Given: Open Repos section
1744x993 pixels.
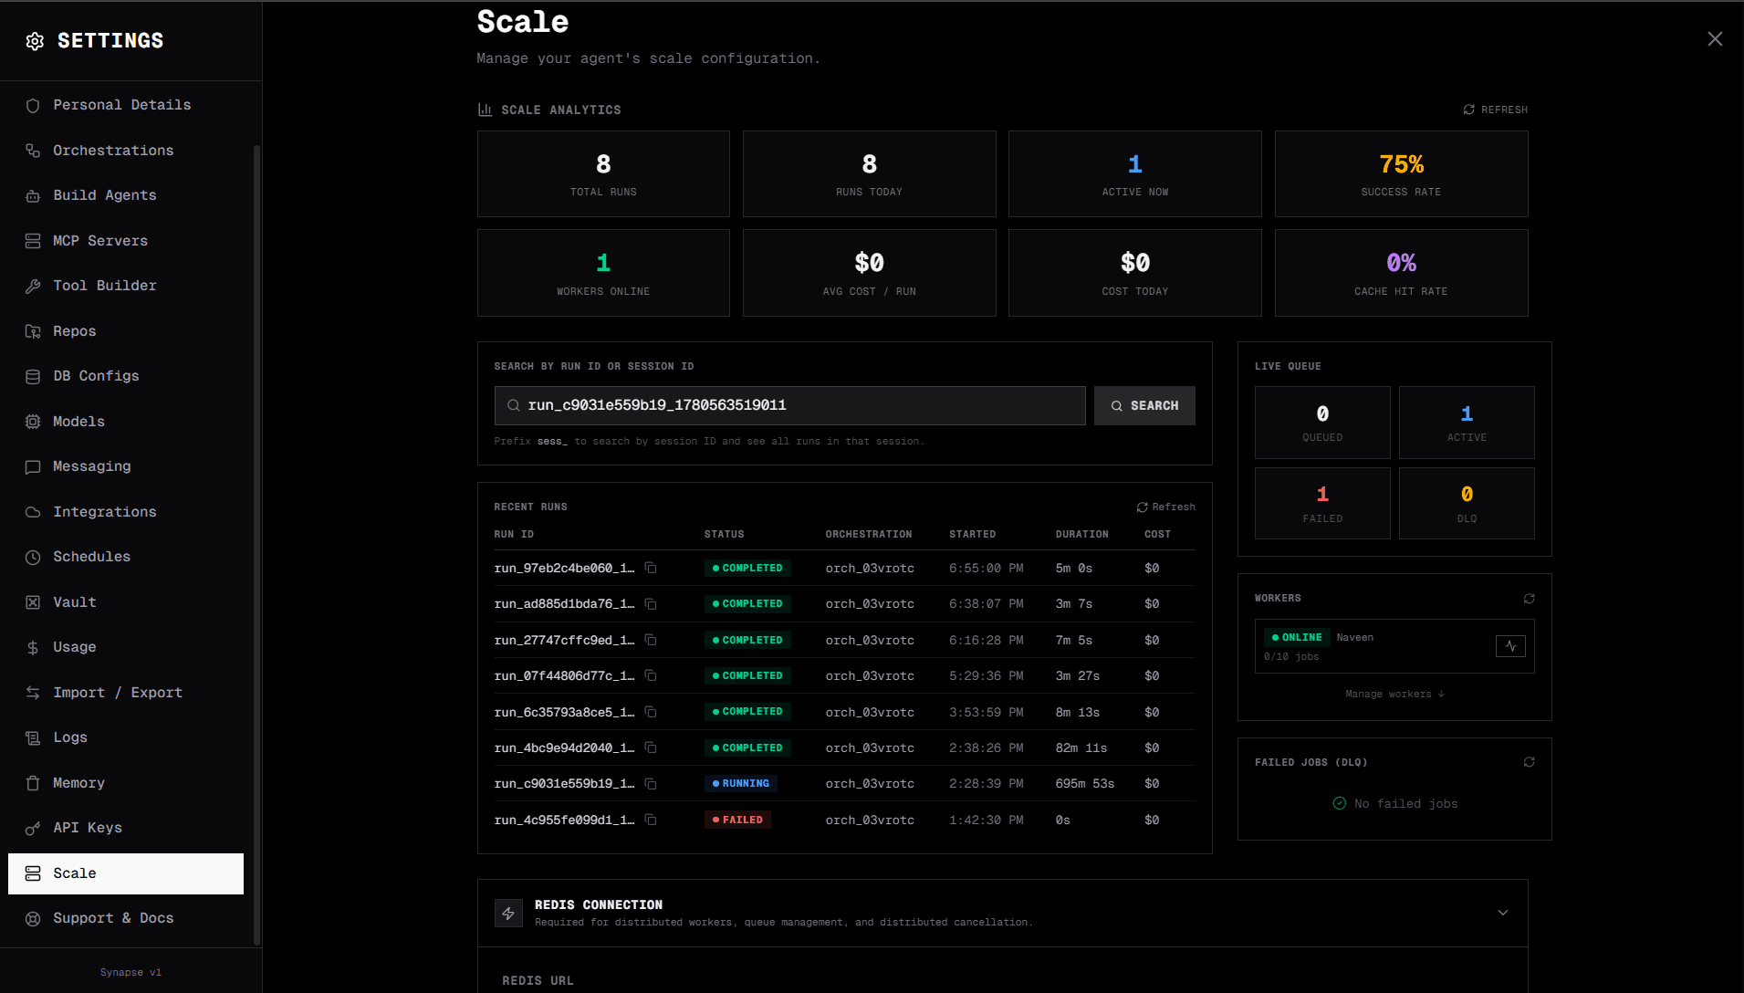Looking at the screenshot, I should (126, 331).
